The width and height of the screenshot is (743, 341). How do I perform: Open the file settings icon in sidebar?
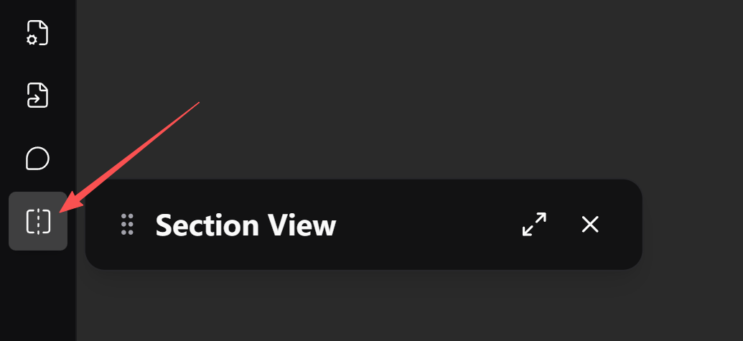tap(37, 32)
